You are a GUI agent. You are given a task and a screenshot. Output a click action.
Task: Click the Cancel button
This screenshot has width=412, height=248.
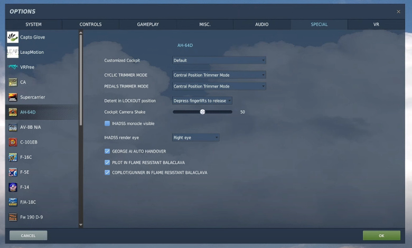click(28, 235)
